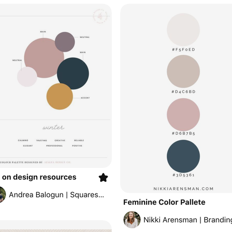Open the partially visible pin at bottom
The image size is (232, 232).
(x=56, y=226)
